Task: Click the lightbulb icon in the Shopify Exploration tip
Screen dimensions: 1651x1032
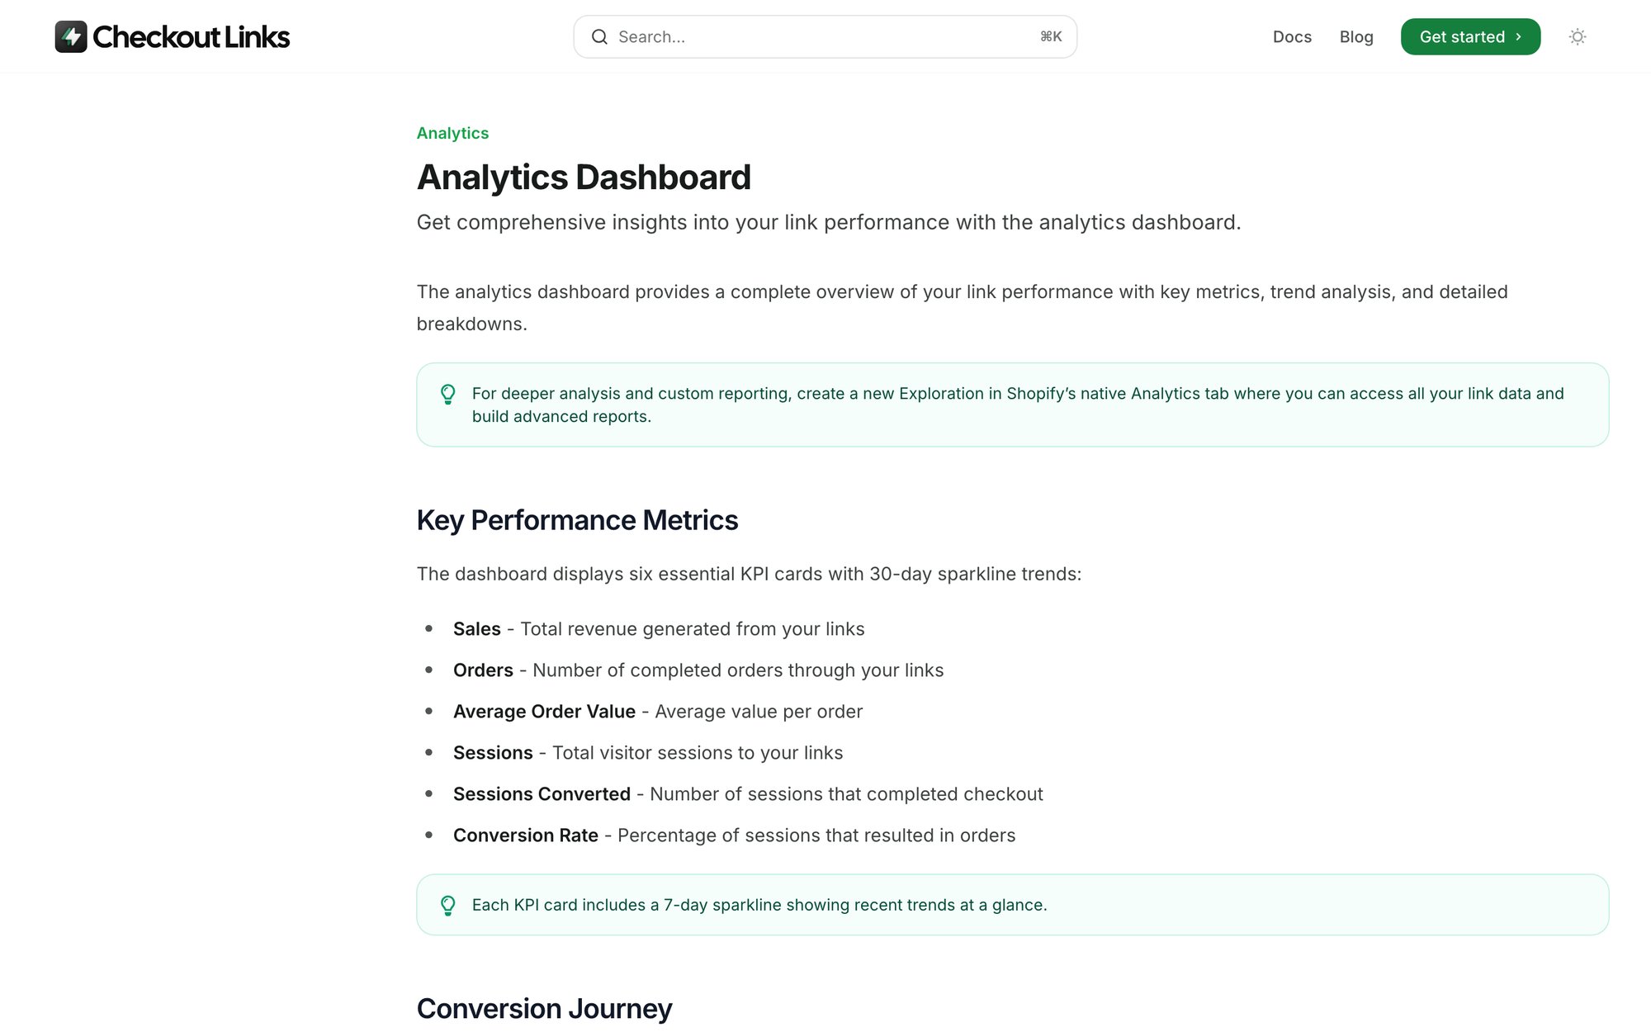Action: pos(447,395)
